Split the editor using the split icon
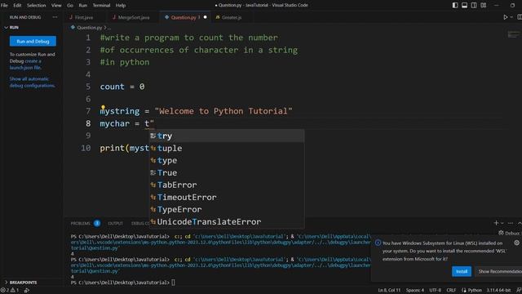Image resolution: width=522 pixels, height=294 pixels. tap(520, 17)
